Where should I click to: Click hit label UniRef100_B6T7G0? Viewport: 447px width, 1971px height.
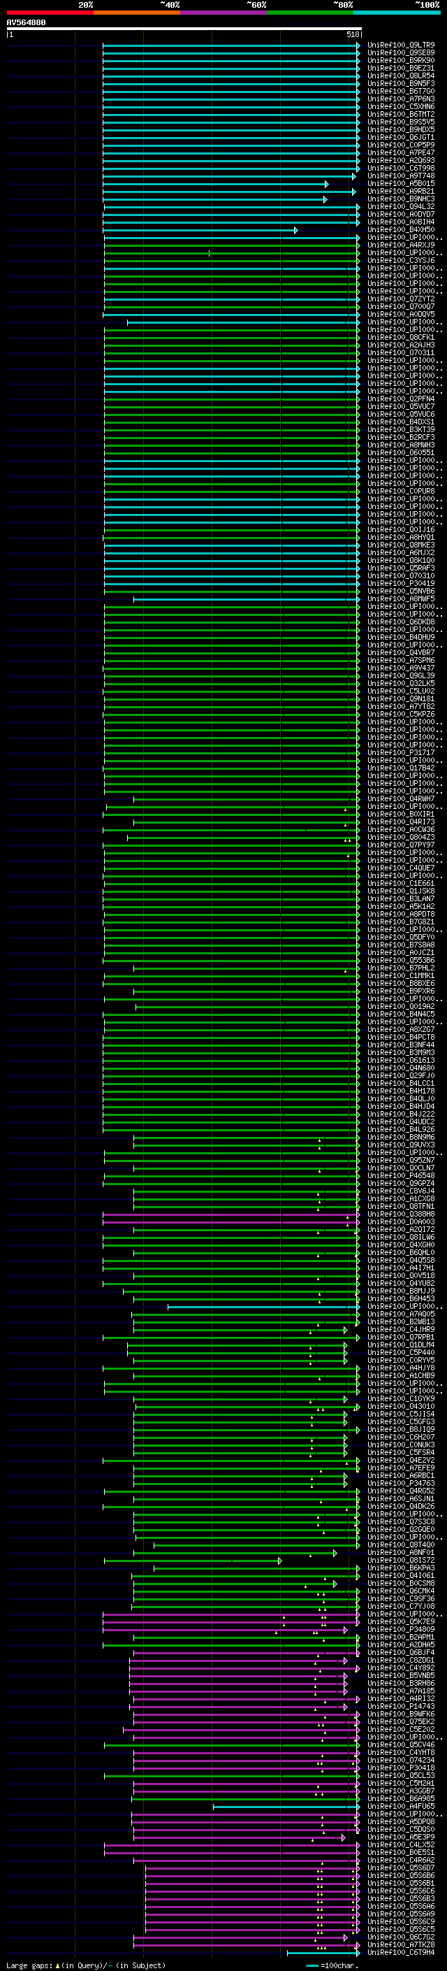point(401,91)
